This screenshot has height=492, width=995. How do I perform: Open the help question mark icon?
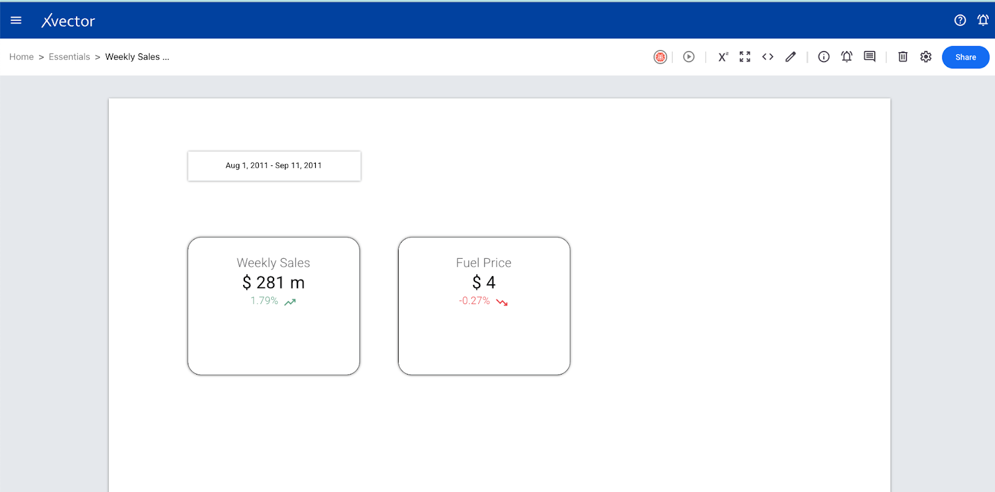coord(960,21)
